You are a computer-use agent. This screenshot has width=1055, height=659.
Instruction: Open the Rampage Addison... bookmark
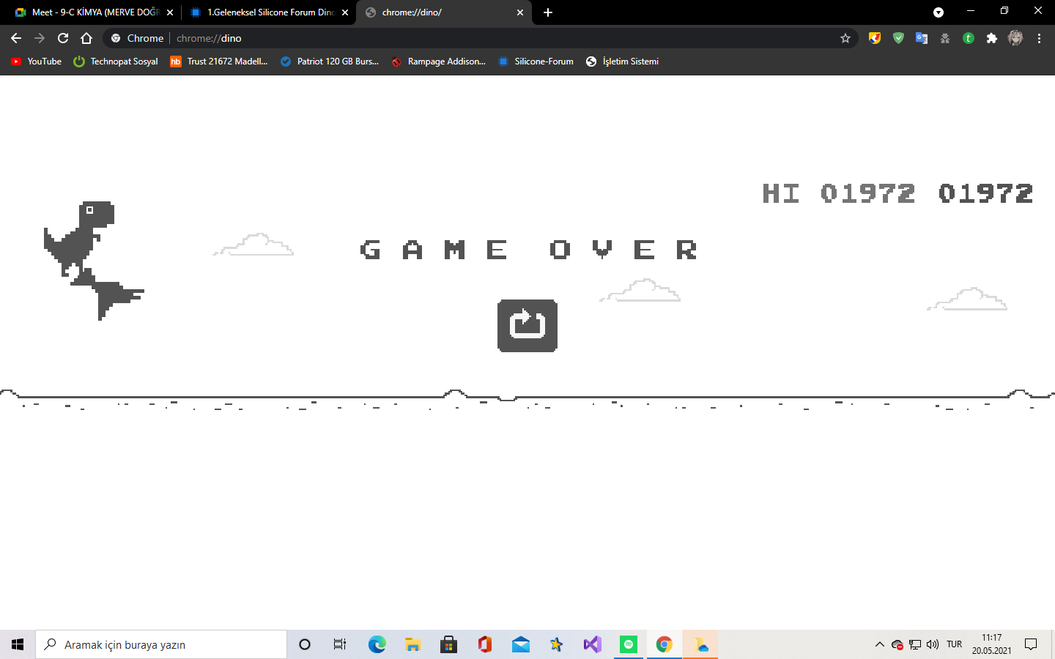point(438,62)
